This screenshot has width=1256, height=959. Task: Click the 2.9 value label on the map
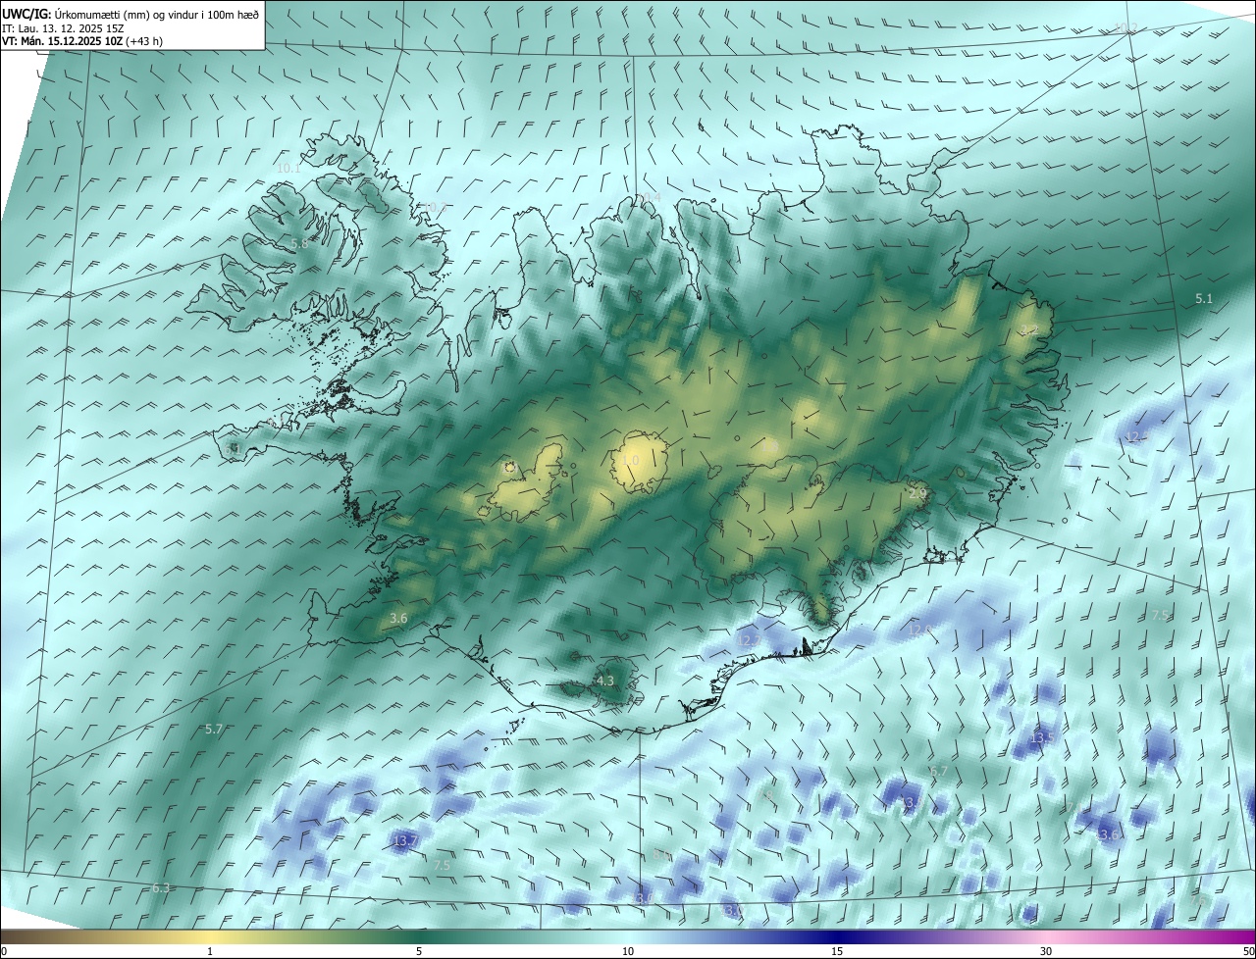tap(917, 493)
